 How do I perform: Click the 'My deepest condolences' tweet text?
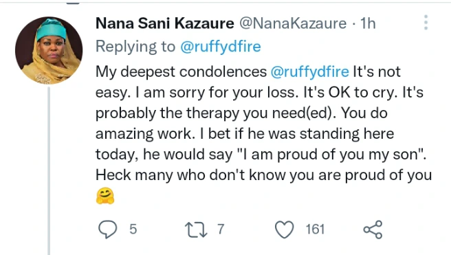(181, 71)
